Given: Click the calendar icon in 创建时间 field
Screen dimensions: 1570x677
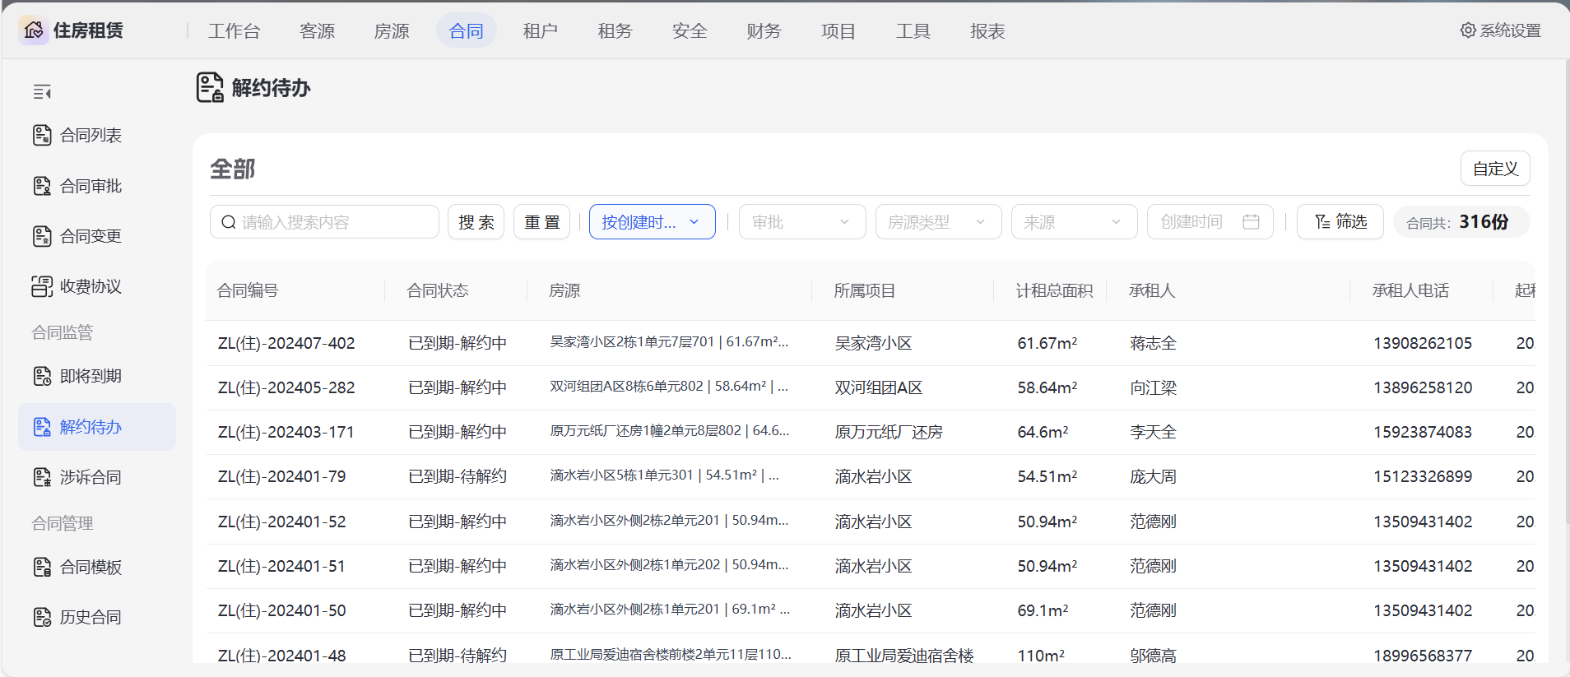Looking at the screenshot, I should [x=1251, y=222].
